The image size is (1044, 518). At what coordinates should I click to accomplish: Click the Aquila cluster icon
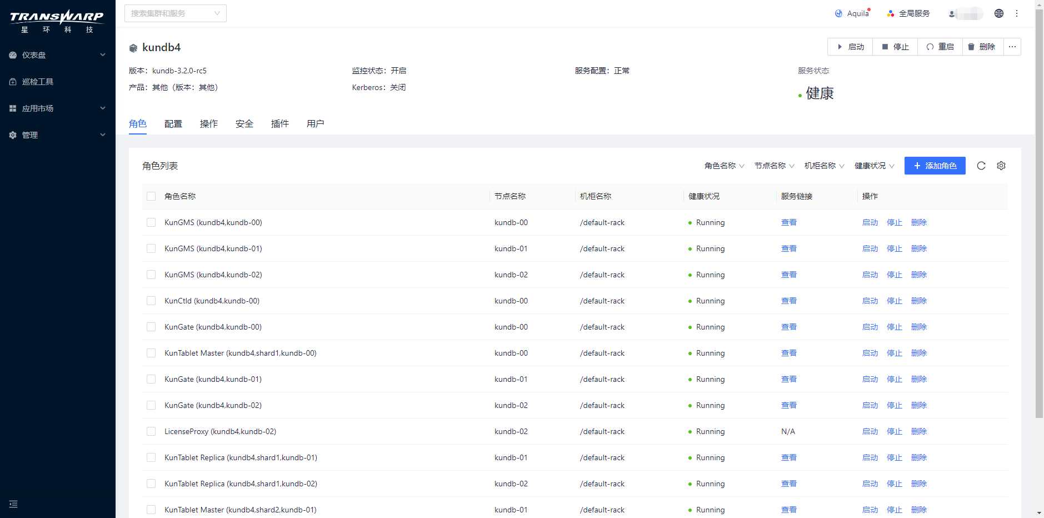(839, 13)
